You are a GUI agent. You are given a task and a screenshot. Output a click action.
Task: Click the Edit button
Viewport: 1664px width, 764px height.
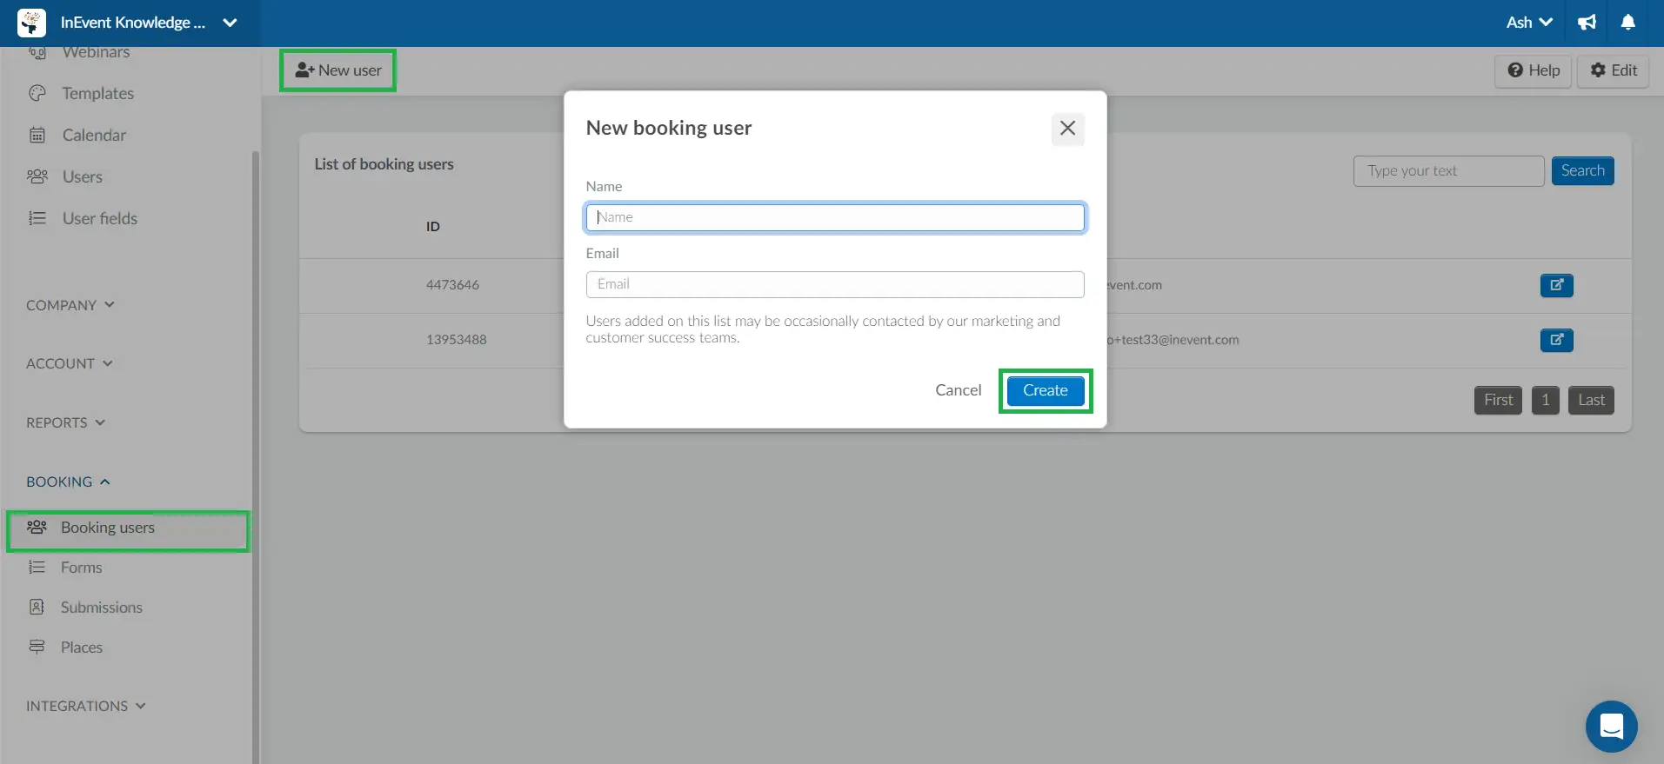pyautogui.click(x=1614, y=70)
